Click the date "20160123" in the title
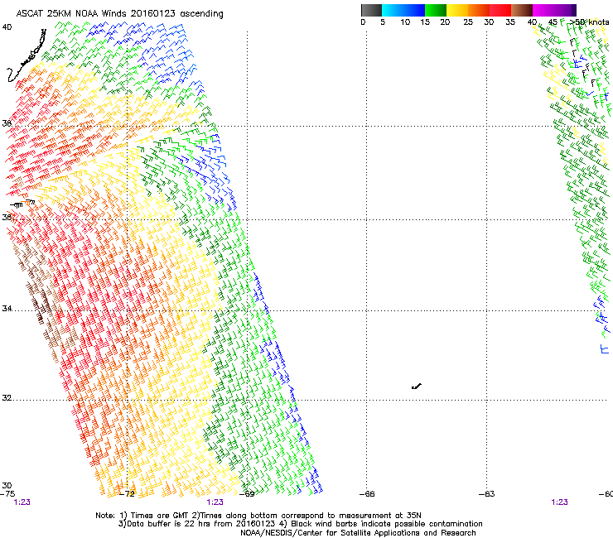Viewport: 613px width, 538px height. tap(153, 14)
